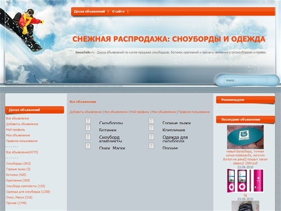Image resolution: width=281 pixels, height=211 pixels.
Task: Click Все объявления in the left sidebar
Action: pos(17,118)
